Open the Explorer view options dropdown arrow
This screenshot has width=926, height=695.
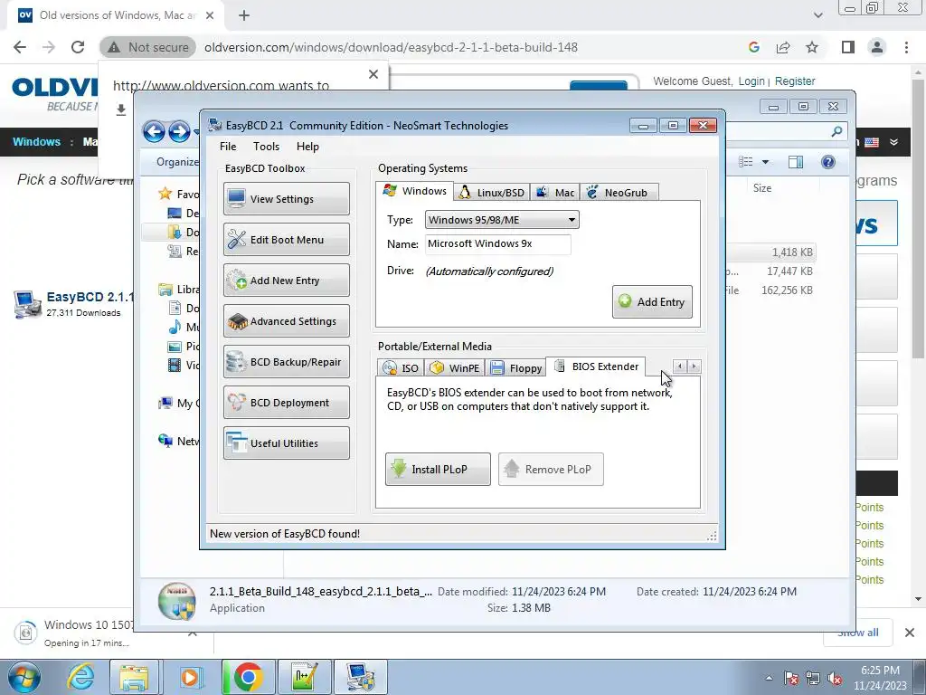(765, 162)
